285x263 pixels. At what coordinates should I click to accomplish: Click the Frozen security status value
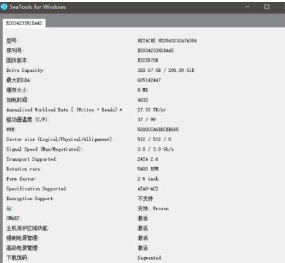[153, 209]
